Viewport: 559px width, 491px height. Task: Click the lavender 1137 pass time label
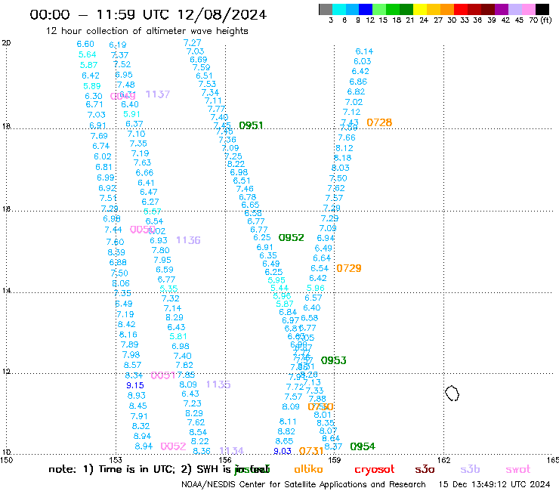click(x=158, y=94)
